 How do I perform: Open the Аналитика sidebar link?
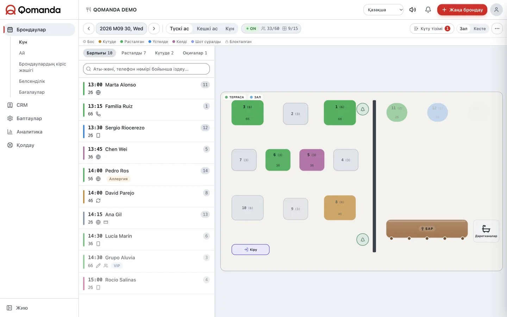pyautogui.click(x=30, y=132)
